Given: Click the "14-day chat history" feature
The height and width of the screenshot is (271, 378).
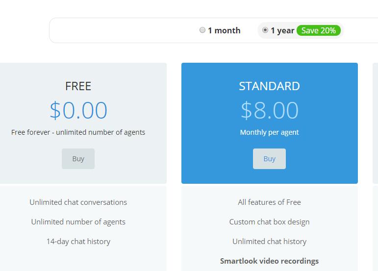Looking at the screenshot, I should [78, 242].
